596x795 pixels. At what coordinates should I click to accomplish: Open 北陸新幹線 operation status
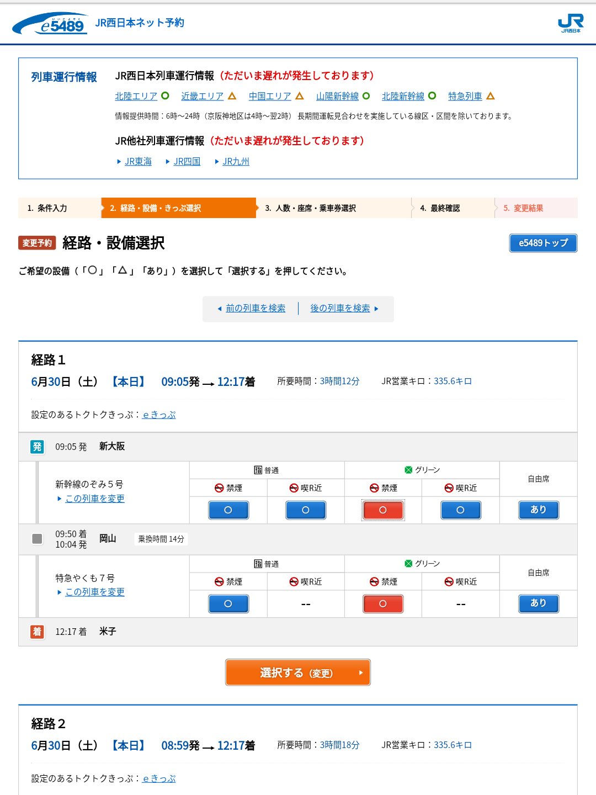403,96
